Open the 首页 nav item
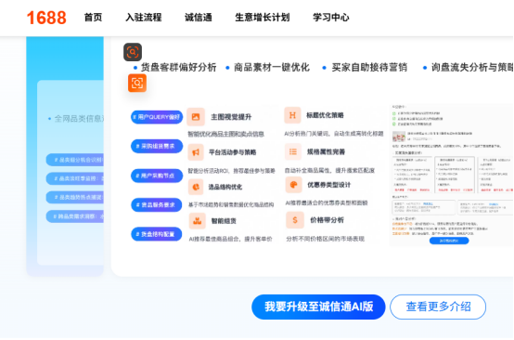The image size is (514, 340). (x=93, y=18)
